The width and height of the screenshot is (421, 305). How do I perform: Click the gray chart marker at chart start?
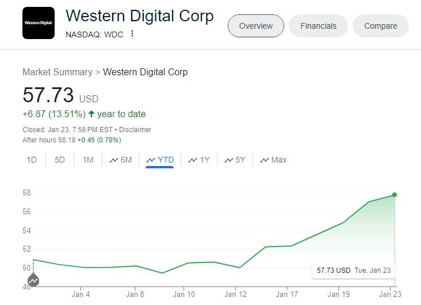[x=33, y=280]
